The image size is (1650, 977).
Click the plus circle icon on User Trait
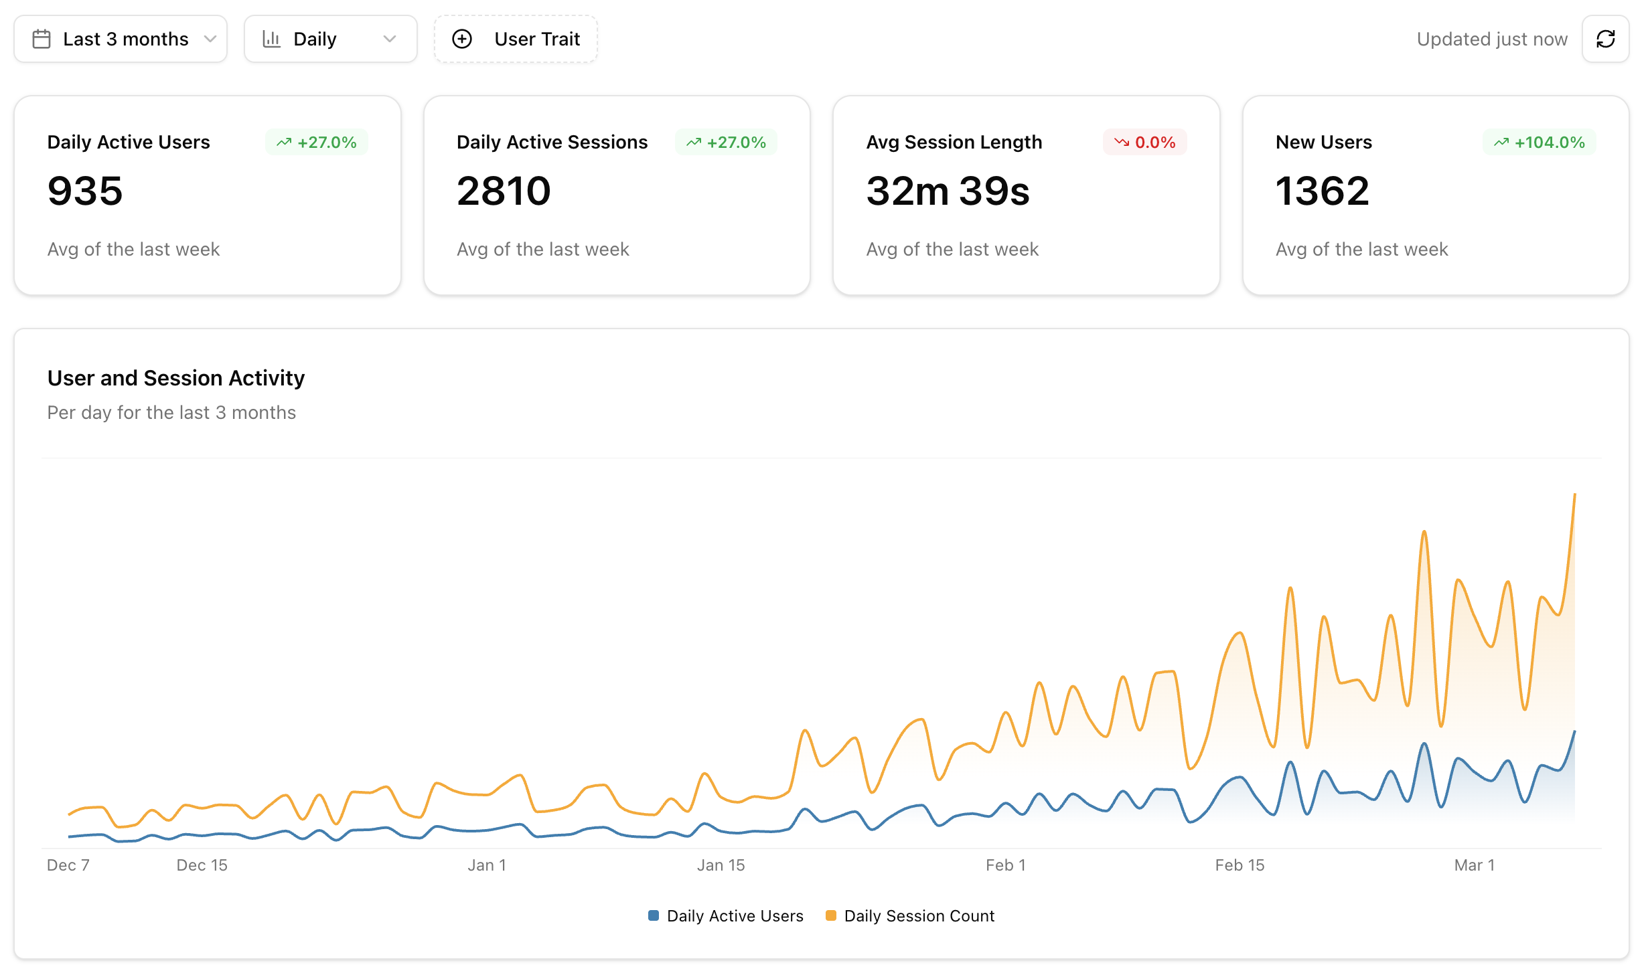(462, 39)
